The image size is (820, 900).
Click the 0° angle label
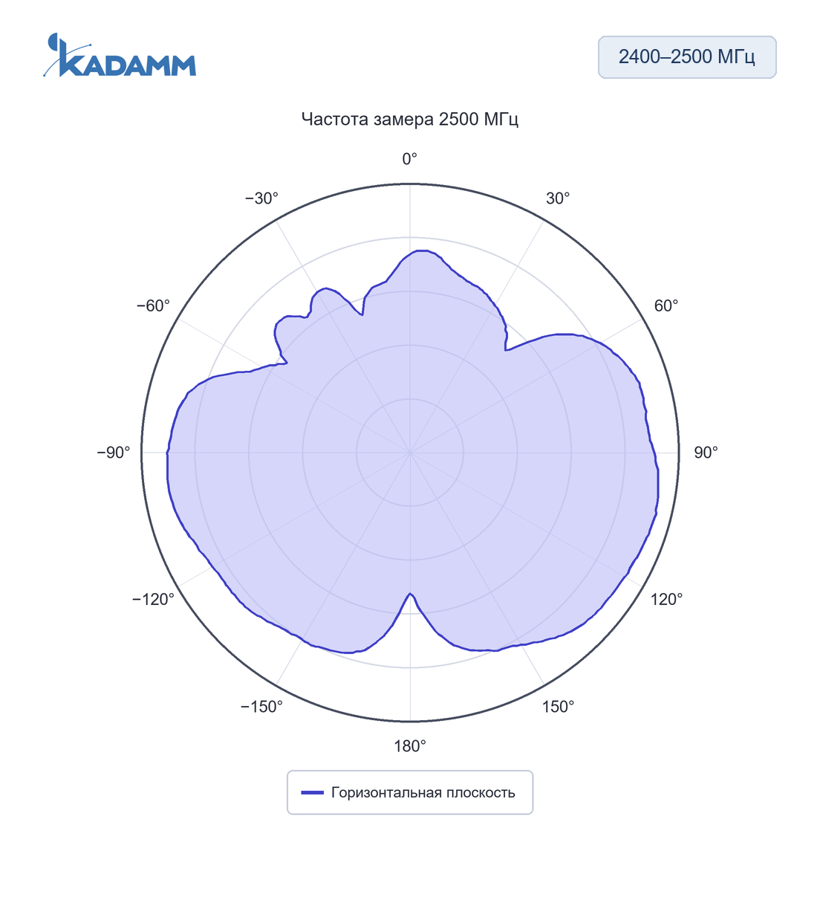(410, 159)
